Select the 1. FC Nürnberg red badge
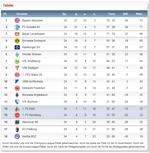Viewport: 149px width, 153px height. (x=17, y=115)
